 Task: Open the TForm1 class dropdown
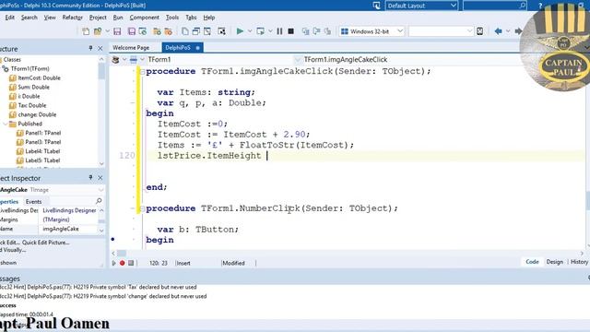(297, 59)
